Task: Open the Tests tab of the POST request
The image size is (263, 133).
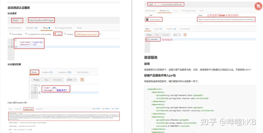Action: [x=79, y=28]
